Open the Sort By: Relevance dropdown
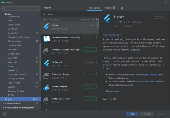 (x=88, y=20)
